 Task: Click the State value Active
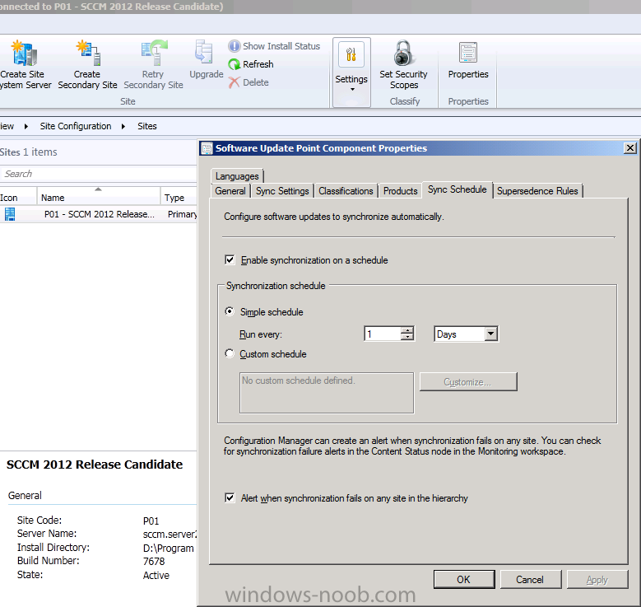(x=156, y=575)
